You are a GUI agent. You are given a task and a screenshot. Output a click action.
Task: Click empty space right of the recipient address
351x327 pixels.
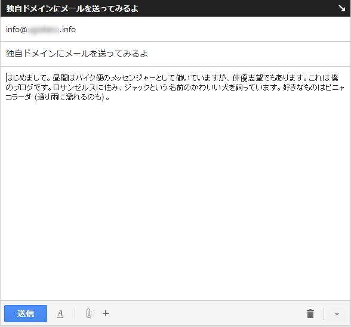(213, 30)
